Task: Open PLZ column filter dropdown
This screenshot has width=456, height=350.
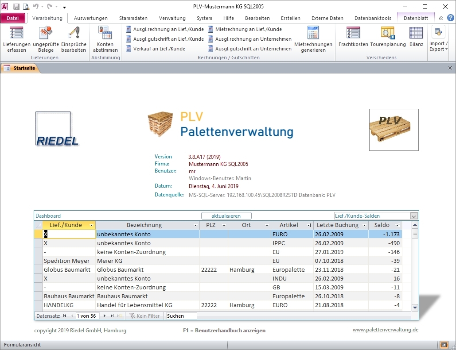Action: [224, 225]
